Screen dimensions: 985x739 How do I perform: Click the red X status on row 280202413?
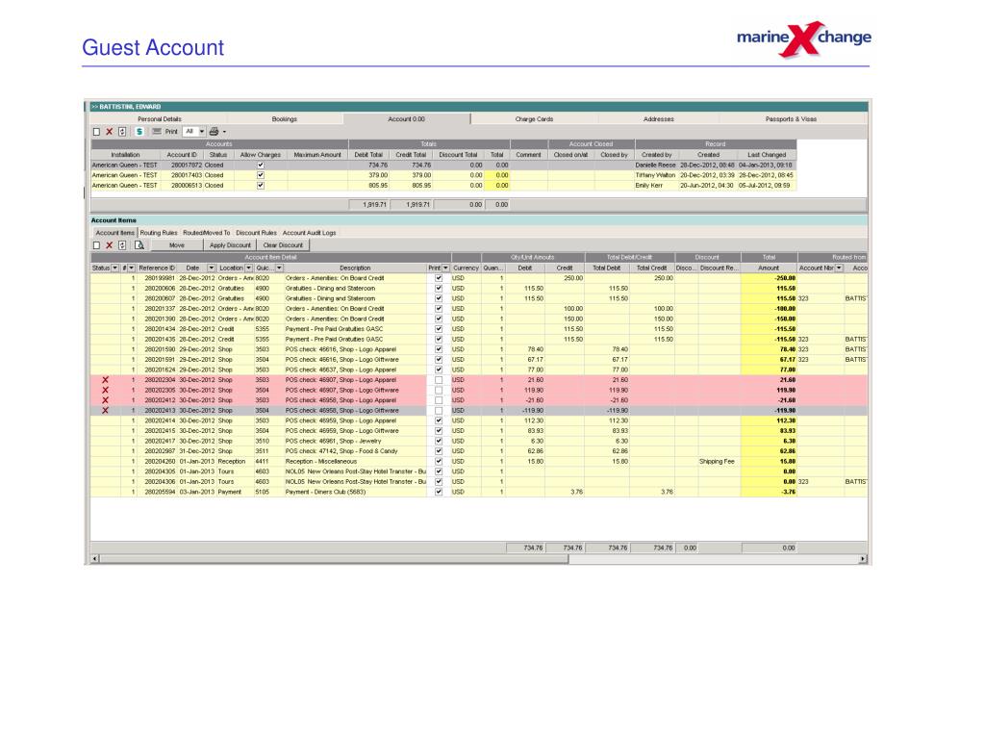pos(105,410)
